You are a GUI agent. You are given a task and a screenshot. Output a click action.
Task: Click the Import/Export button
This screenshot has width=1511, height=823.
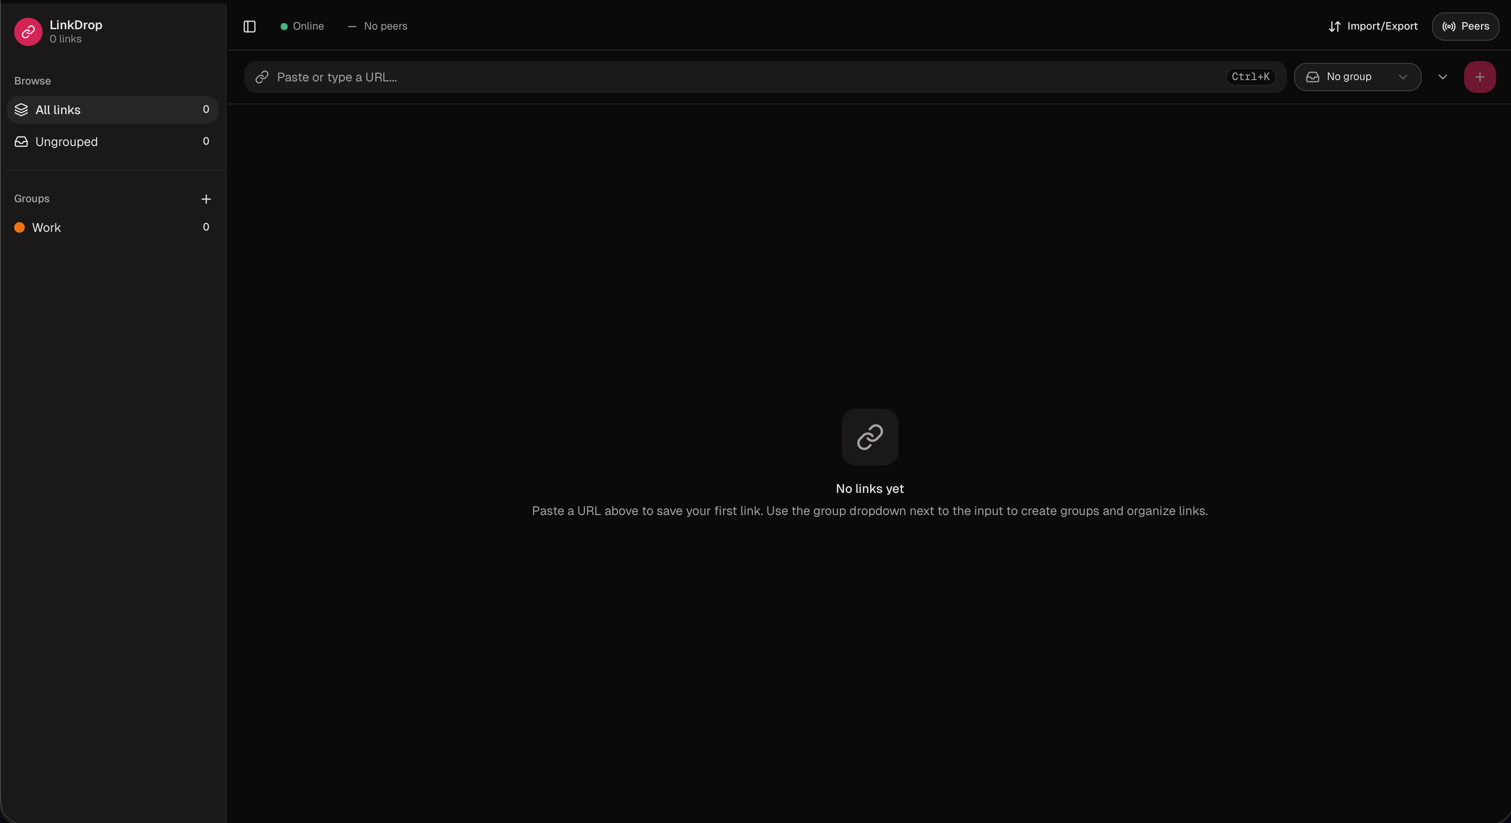tap(1372, 27)
